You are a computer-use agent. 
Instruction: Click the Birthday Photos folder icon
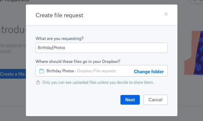point(42,71)
